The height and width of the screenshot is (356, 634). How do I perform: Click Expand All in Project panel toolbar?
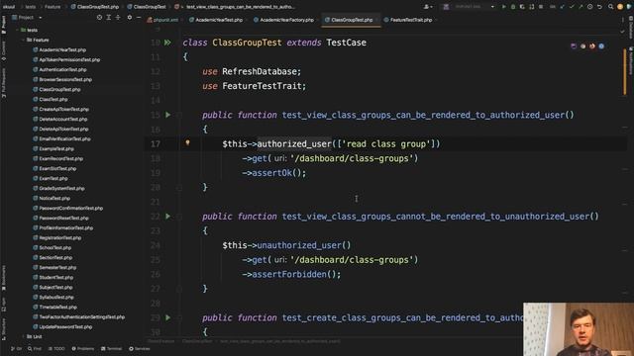click(109, 18)
